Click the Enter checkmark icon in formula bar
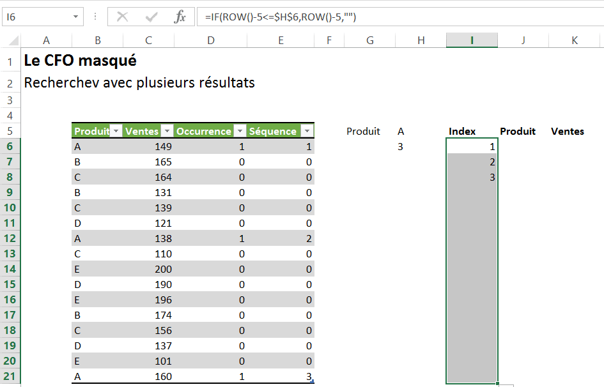Image resolution: width=604 pixels, height=387 pixels. coord(151,17)
